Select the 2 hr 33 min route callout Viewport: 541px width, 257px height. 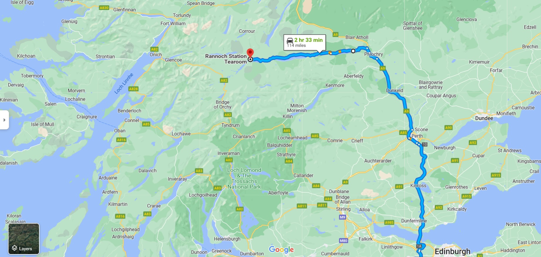pyautogui.click(x=305, y=43)
